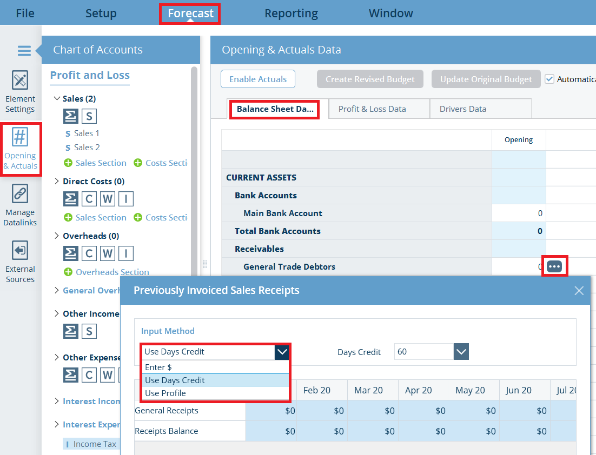Click the Enable Actuals button
The height and width of the screenshot is (455, 596).
click(258, 79)
